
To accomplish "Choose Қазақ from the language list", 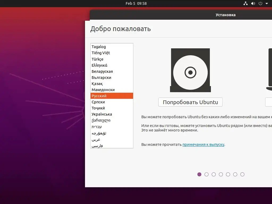I will click(x=112, y=84).
